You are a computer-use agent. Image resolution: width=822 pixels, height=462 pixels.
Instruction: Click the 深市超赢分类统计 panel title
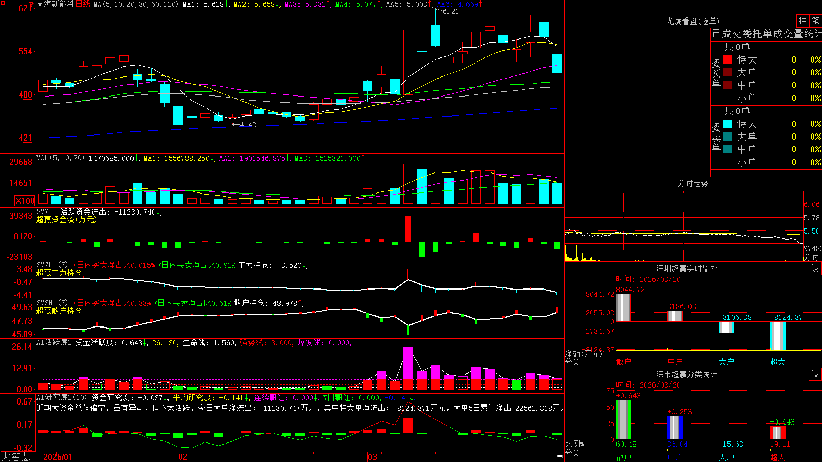click(687, 374)
